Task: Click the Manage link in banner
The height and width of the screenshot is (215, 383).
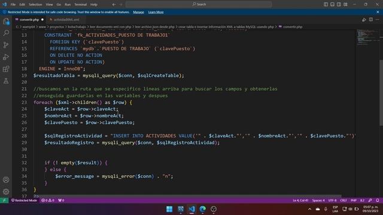Action: (138, 12)
